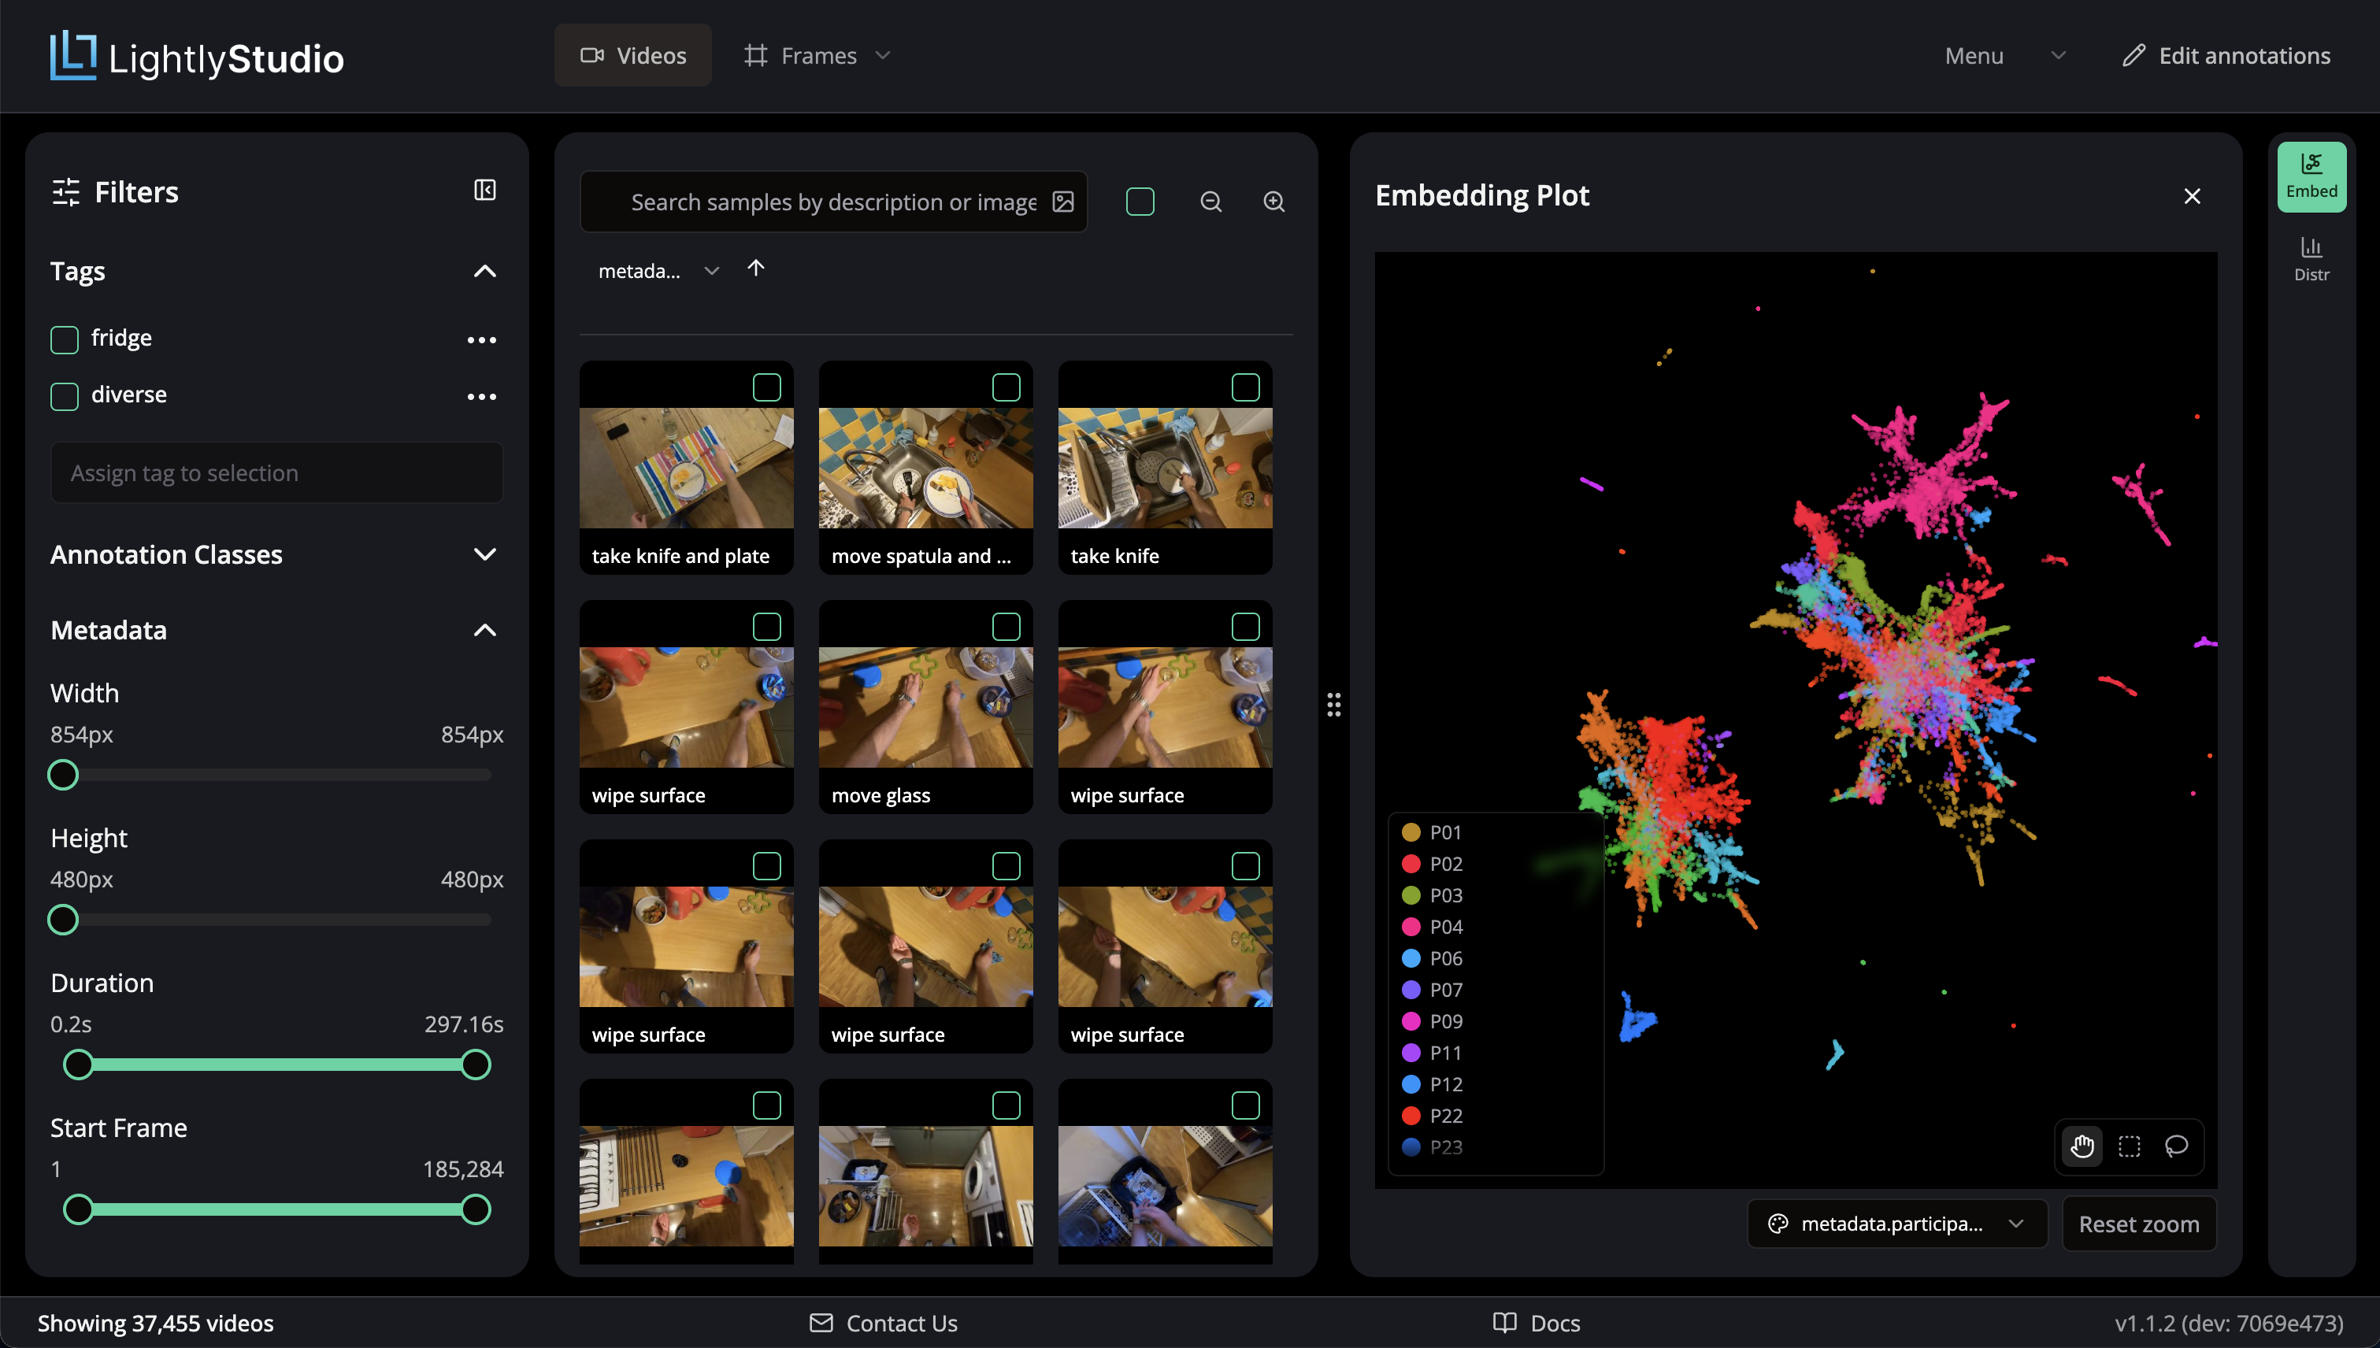The image size is (2380, 1348).
Task: Click the P22 legend entry
Action: tap(1433, 1116)
